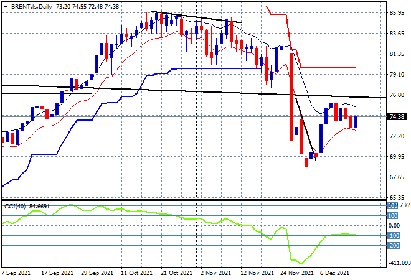This screenshot has width=411, height=280.
Task: Click the 65.35 price axis label
Action: (x=397, y=197)
